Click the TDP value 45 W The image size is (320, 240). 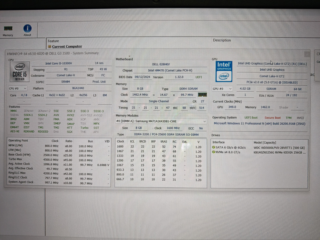103,69
